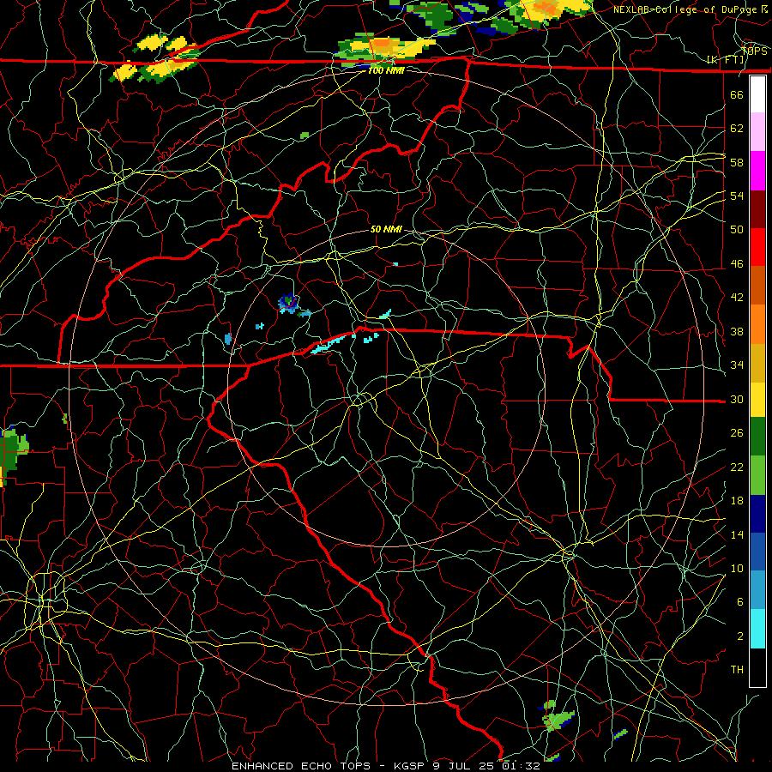
Task: Select the light pink legend swatch
Action: [x=757, y=132]
